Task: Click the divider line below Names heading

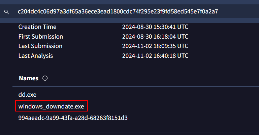Action: tap(135, 87)
